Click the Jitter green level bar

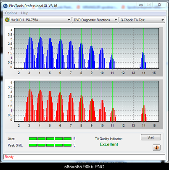(x=50, y=139)
